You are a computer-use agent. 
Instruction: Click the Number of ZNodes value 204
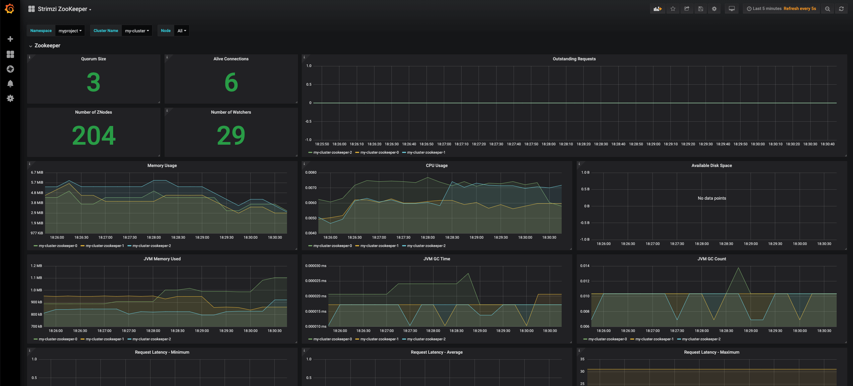[x=93, y=136]
